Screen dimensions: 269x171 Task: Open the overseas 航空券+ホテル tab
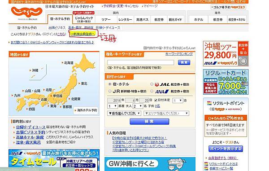tap(237, 20)
